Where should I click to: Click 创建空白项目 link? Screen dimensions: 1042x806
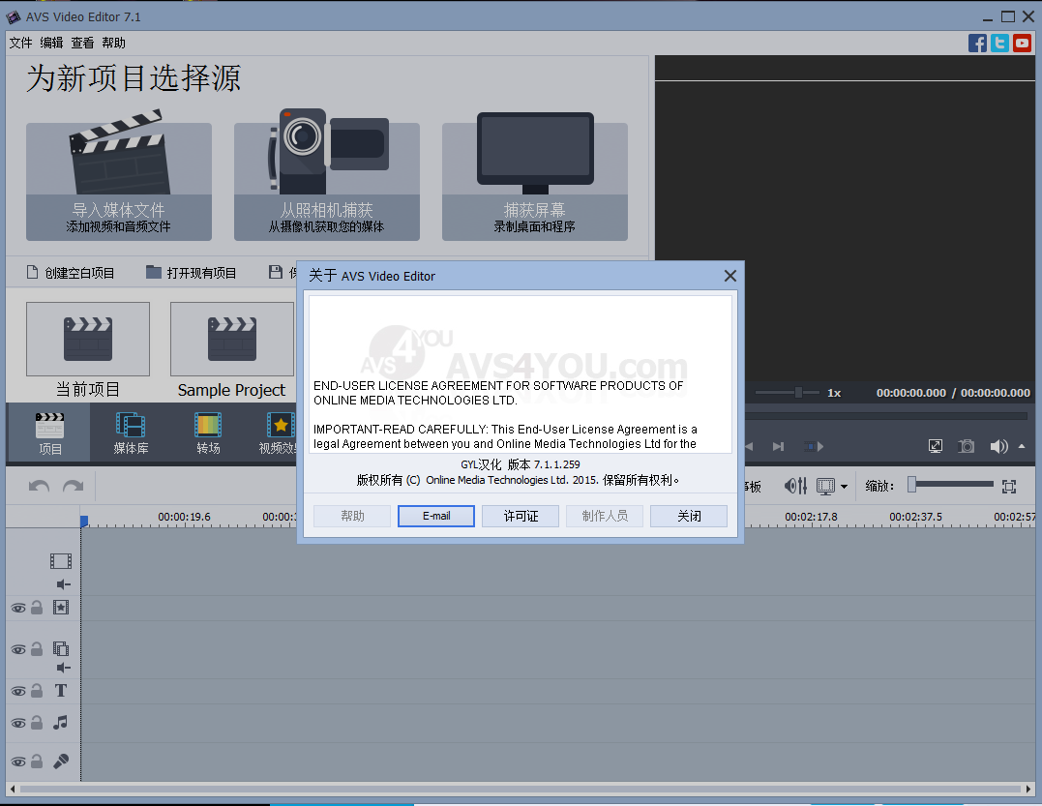click(x=71, y=273)
